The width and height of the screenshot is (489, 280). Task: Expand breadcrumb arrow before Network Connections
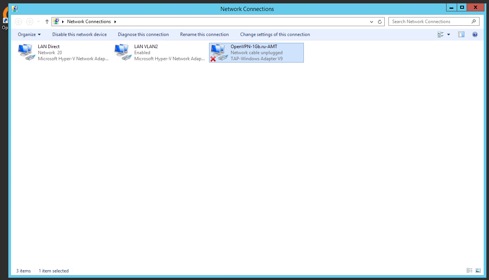pyautogui.click(x=63, y=22)
